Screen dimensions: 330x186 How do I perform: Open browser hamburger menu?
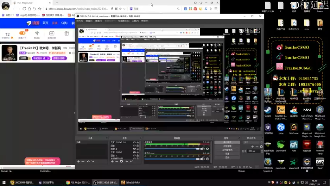[x=216, y=9]
